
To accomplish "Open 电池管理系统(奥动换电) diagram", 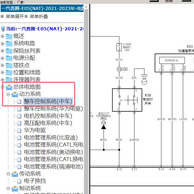I will pyautogui.click(x=53, y=152).
